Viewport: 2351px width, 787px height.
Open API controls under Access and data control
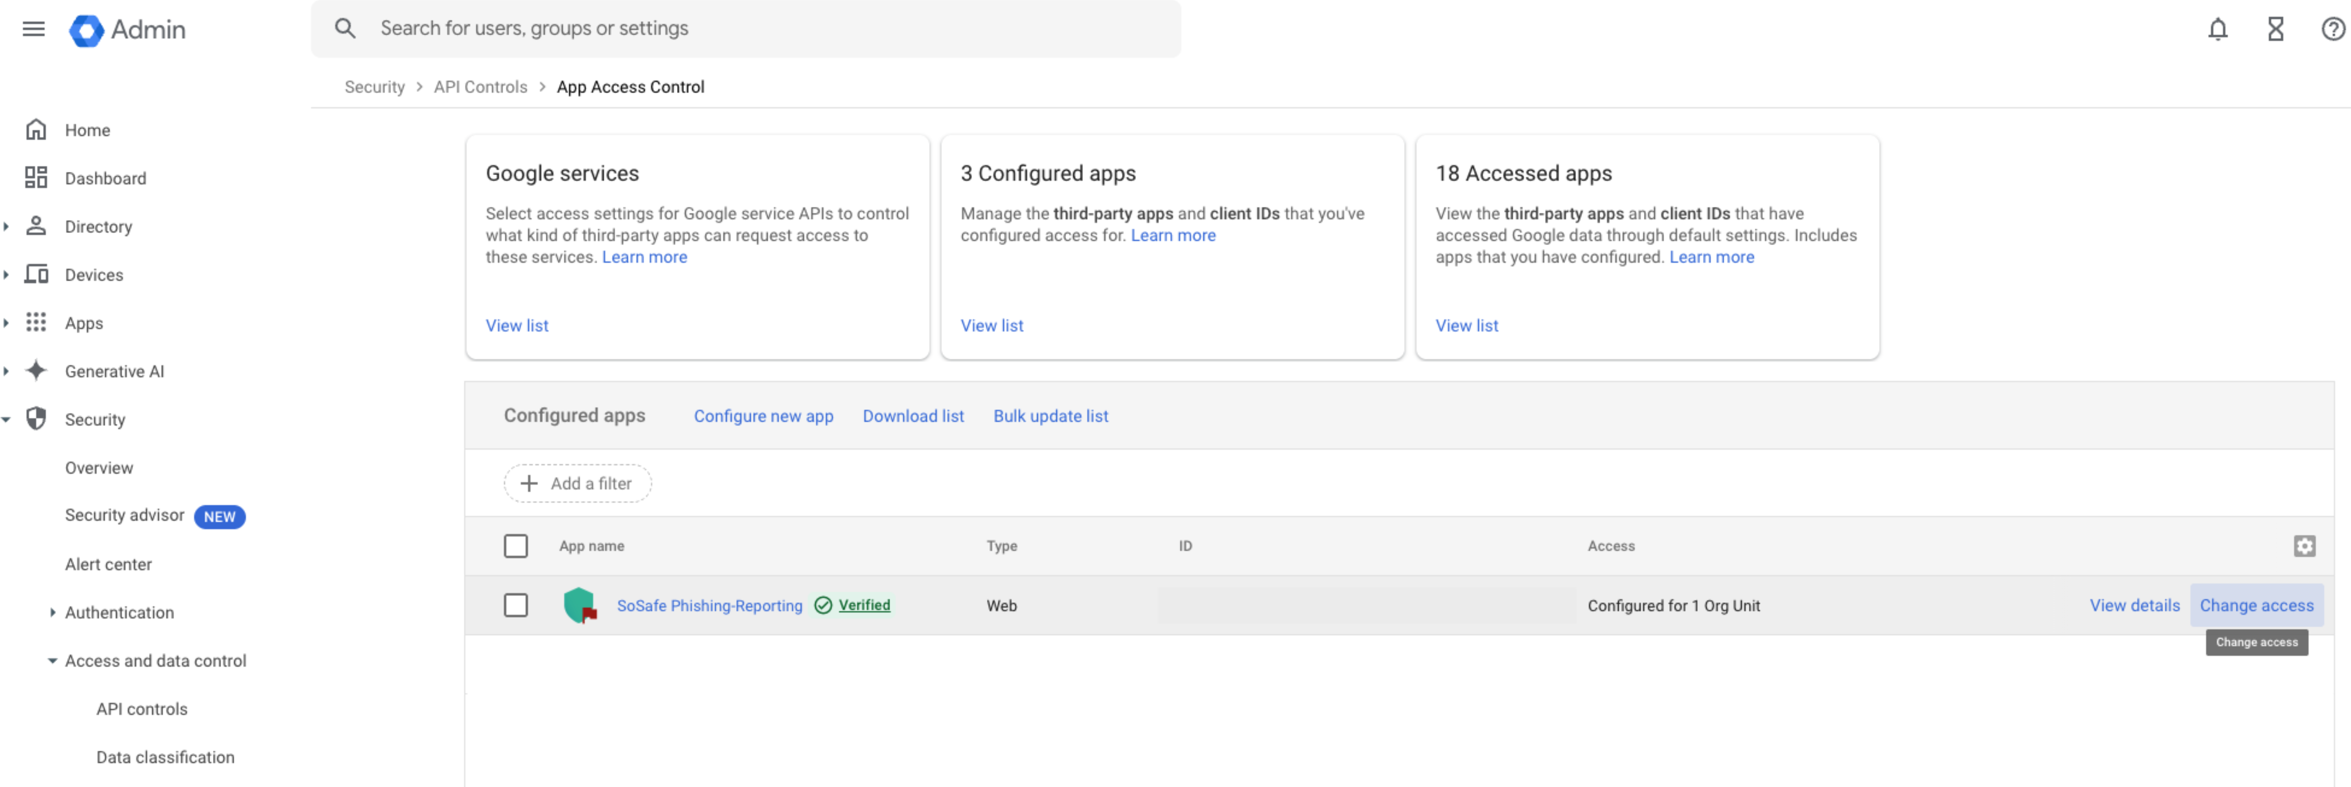141,708
